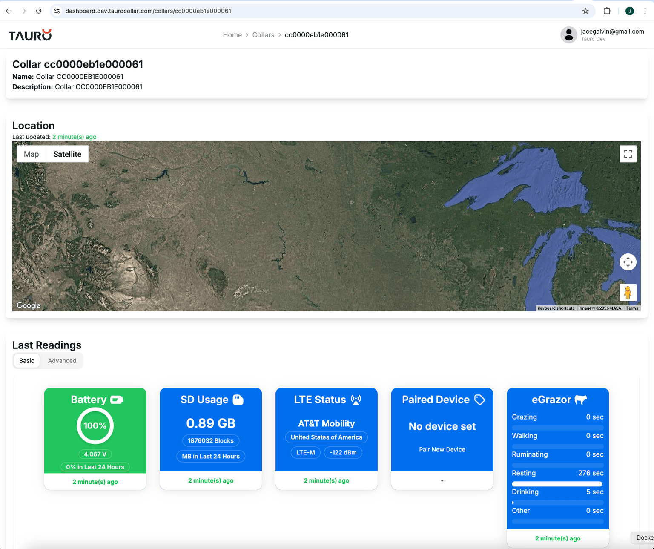Select the Basic readings tab

click(x=26, y=361)
